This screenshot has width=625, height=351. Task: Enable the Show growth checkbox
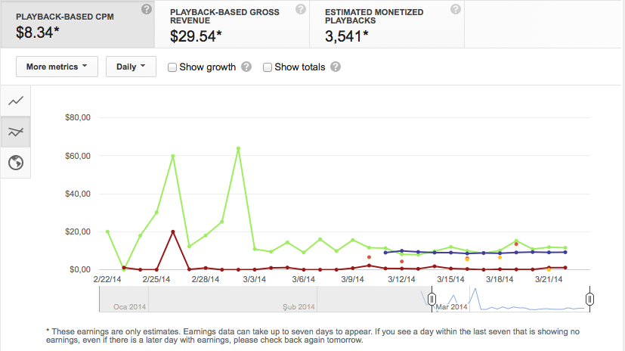(172, 67)
